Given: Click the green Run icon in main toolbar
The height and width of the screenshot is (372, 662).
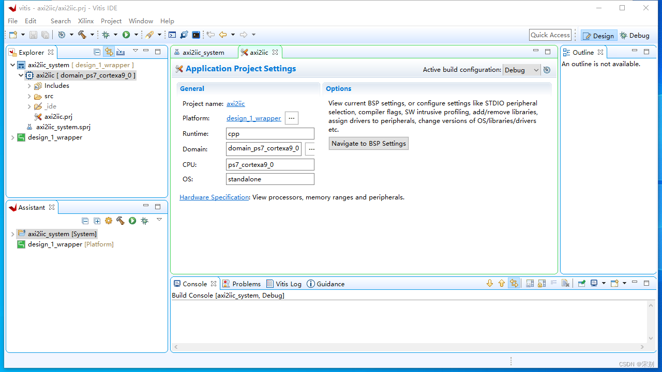Looking at the screenshot, I should coord(126,35).
